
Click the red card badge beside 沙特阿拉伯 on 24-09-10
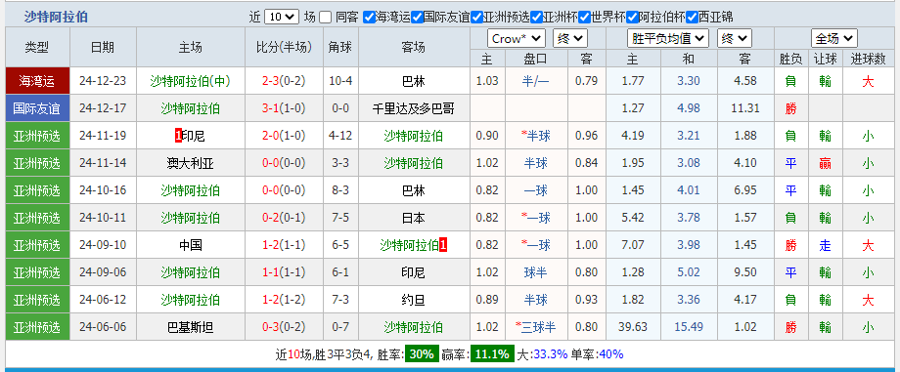(443, 245)
